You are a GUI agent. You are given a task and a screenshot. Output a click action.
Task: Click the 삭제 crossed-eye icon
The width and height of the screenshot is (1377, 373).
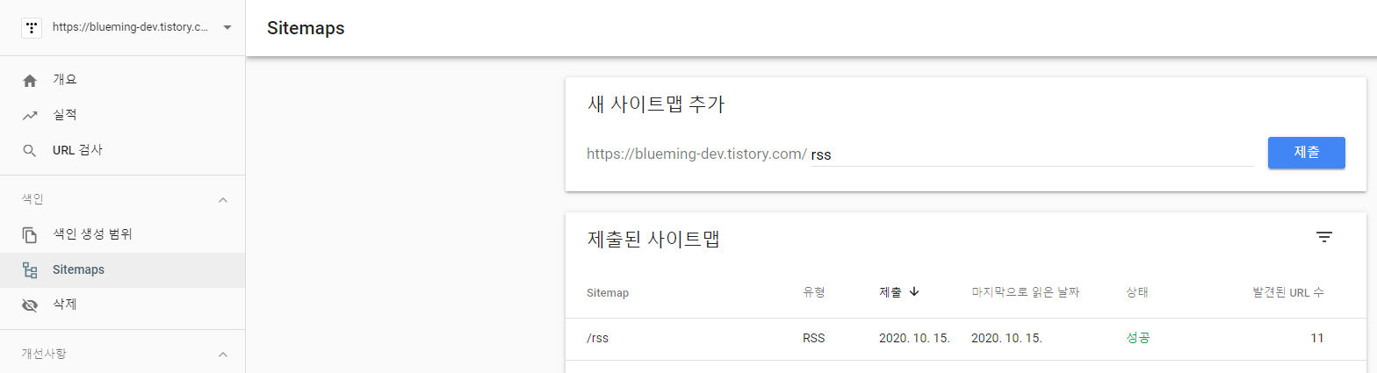point(30,305)
